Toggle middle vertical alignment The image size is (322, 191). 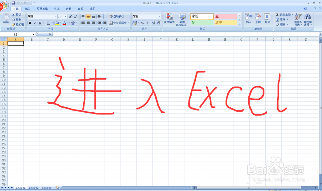88,16
